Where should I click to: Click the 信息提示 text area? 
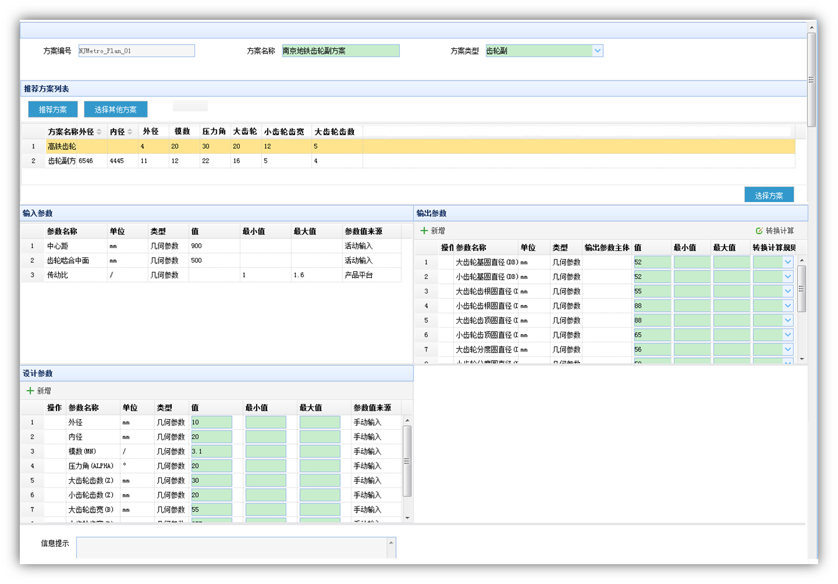pyautogui.click(x=232, y=547)
